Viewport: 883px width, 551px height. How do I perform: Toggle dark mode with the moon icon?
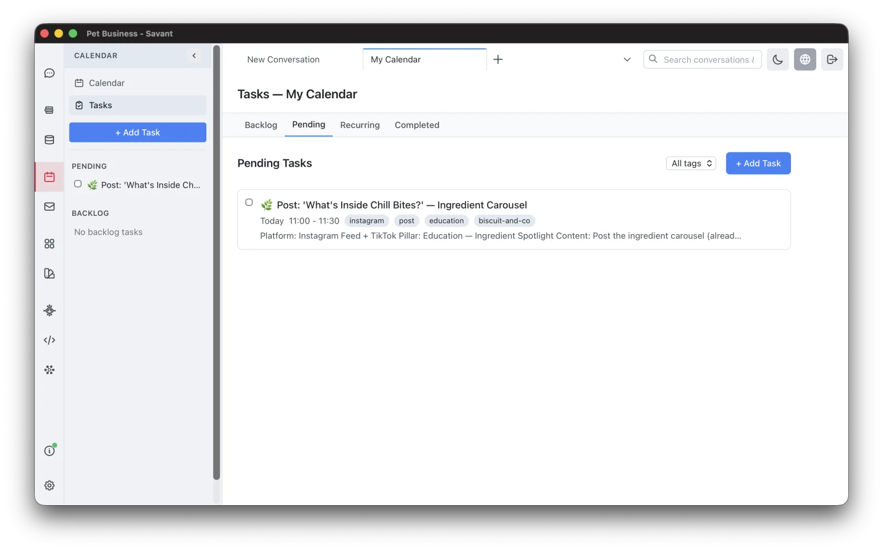[778, 60]
